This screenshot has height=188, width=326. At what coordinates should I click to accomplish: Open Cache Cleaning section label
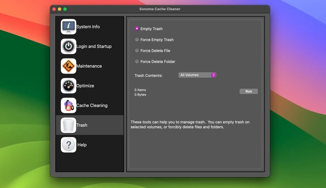(92, 105)
